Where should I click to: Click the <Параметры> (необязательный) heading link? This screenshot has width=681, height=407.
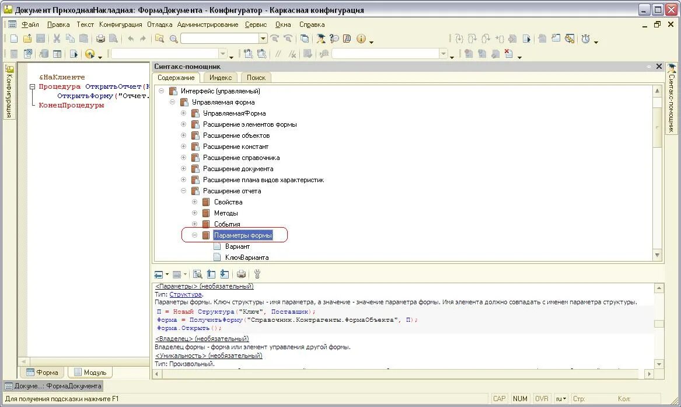pyautogui.click(x=204, y=286)
